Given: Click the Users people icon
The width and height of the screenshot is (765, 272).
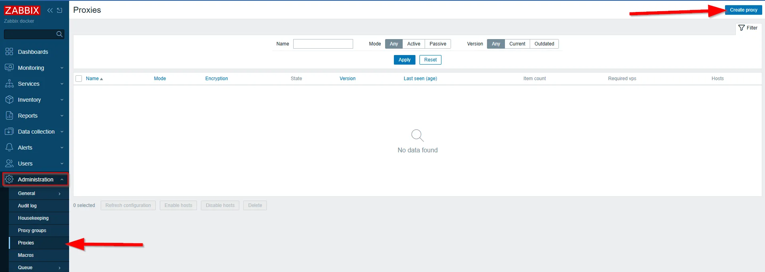Looking at the screenshot, I should pos(9,164).
